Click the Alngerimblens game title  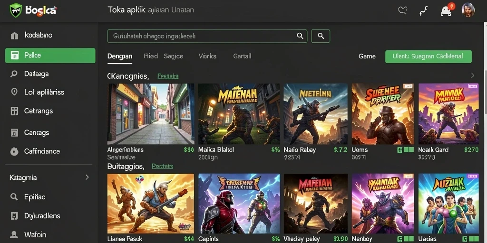click(x=126, y=150)
